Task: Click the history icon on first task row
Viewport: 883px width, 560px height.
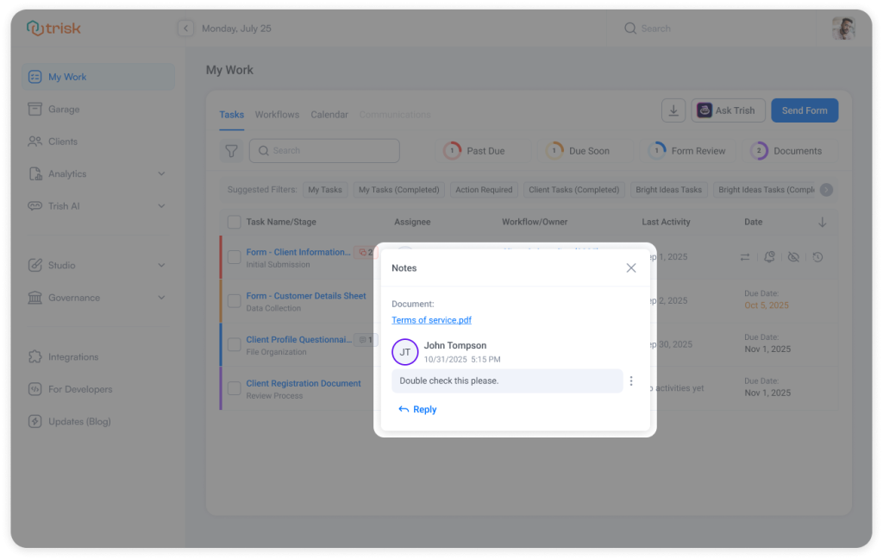Action: (817, 257)
